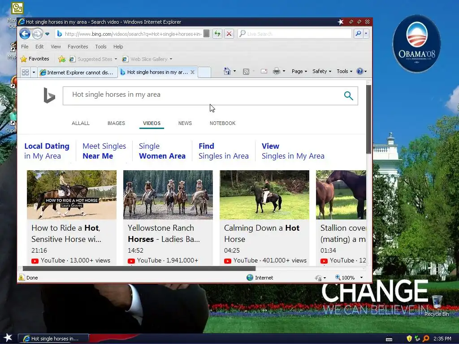The height and width of the screenshot is (344, 459).
Task: Close the 'Hot single horses' tab
Action: point(192,72)
